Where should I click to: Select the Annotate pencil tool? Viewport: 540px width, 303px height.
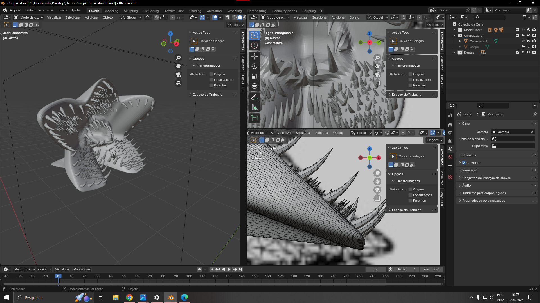[x=254, y=97]
